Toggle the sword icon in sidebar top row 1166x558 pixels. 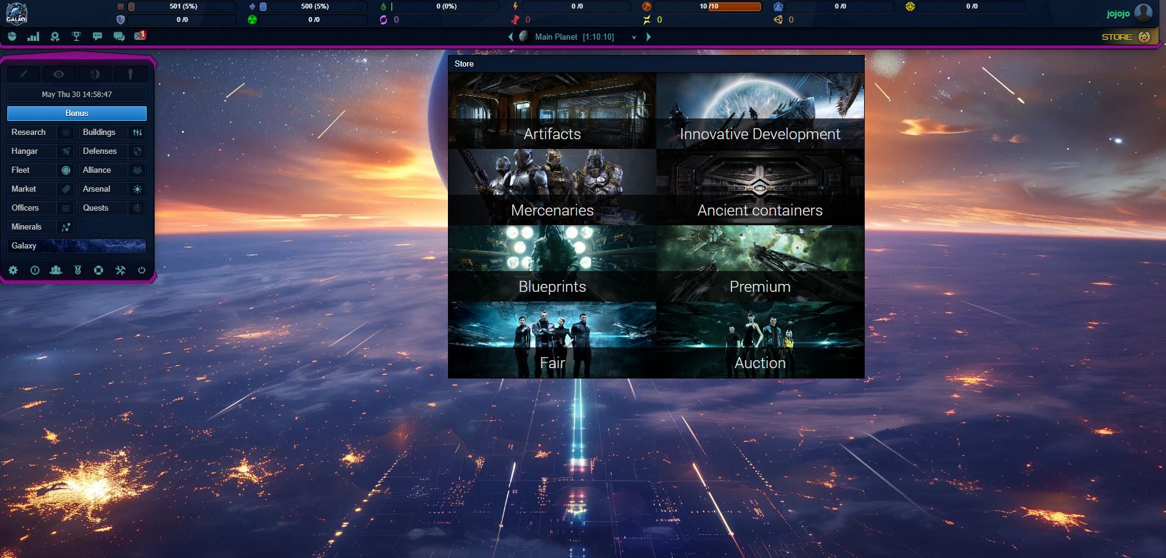click(x=23, y=74)
